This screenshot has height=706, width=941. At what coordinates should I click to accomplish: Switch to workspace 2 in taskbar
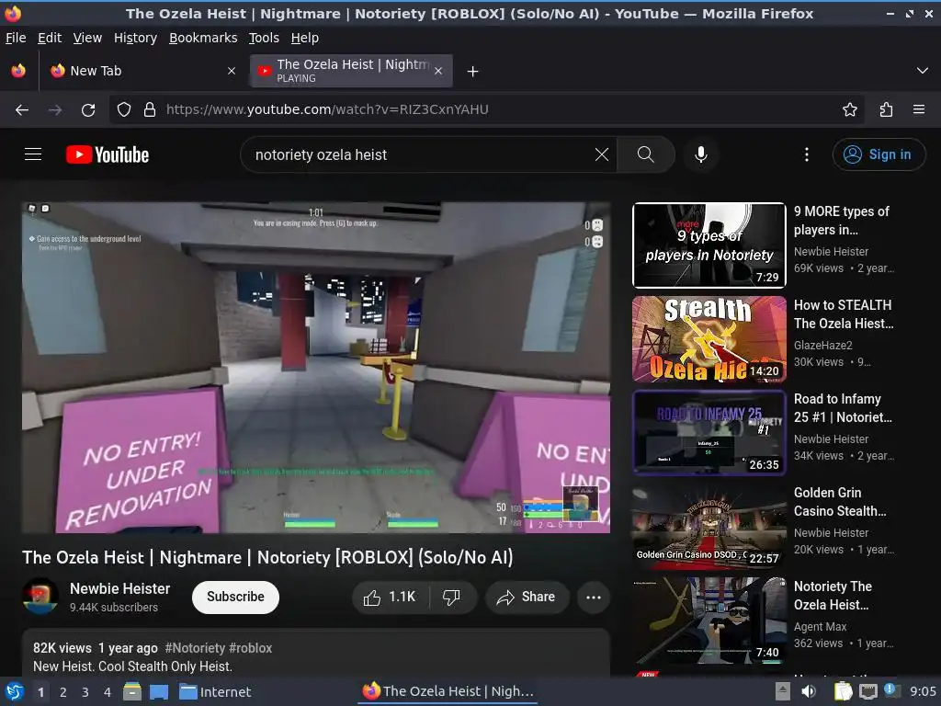(x=63, y=692)
